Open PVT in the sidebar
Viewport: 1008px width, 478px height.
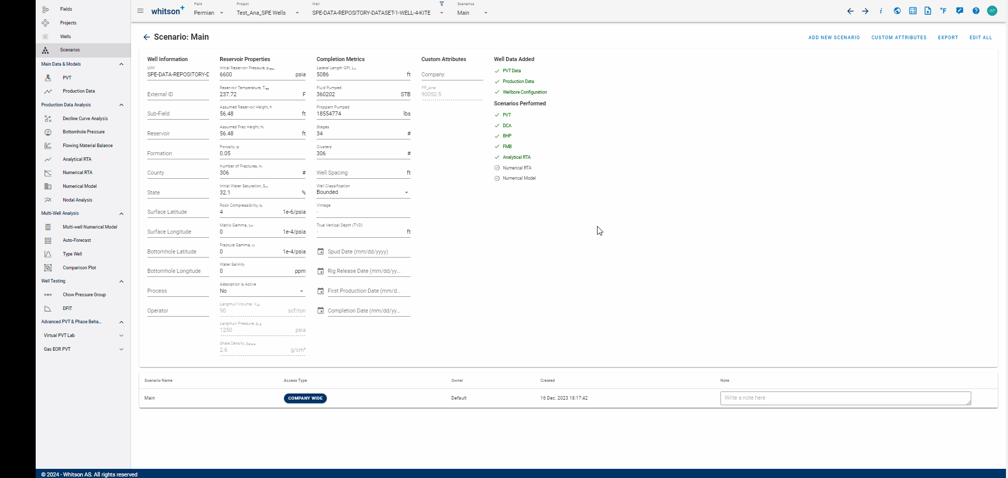pyautogui.click(x=83, y=78)
